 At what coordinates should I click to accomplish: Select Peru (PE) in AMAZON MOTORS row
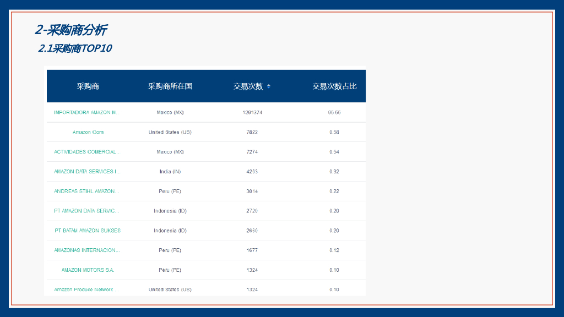[x=170, y=270]
